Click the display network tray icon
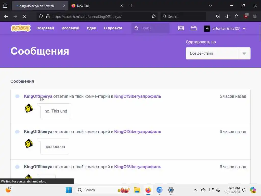Screen dimensions: 261x196 tap(211, 190)
